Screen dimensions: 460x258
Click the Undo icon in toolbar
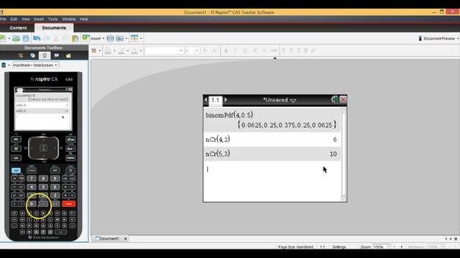[37, 38]
